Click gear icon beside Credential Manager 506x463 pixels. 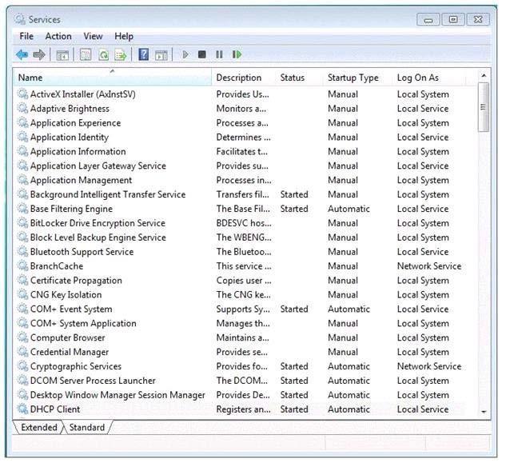pos(22,352)
